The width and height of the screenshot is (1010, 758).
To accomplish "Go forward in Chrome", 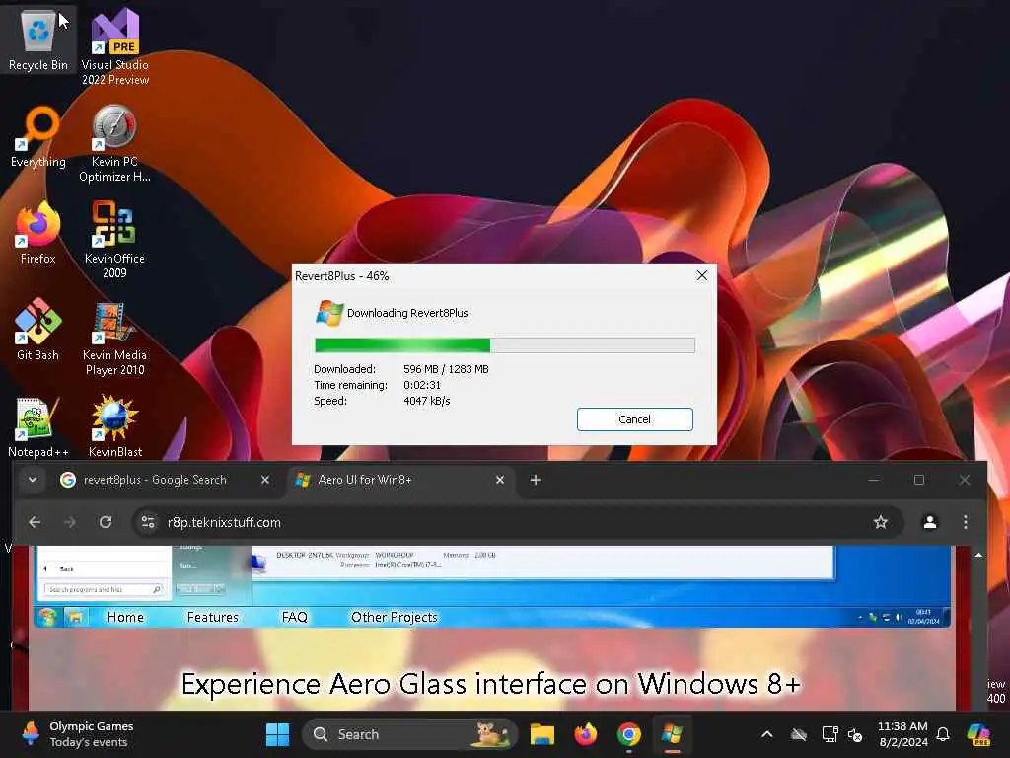I will pyautogui.click(x=70, y=522).
